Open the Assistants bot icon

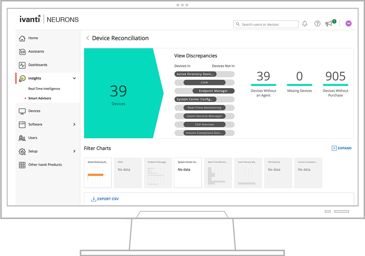pyautogui.click(x=22, y=52)
